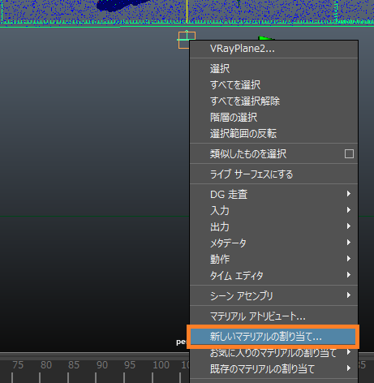Viewport: 374px width, 383px height.
Task: Open マテリアル アトリビュート... dialog
Action: [273, 316]
